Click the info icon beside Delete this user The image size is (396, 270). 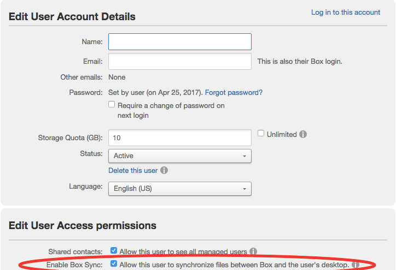(x=164, y=170)
